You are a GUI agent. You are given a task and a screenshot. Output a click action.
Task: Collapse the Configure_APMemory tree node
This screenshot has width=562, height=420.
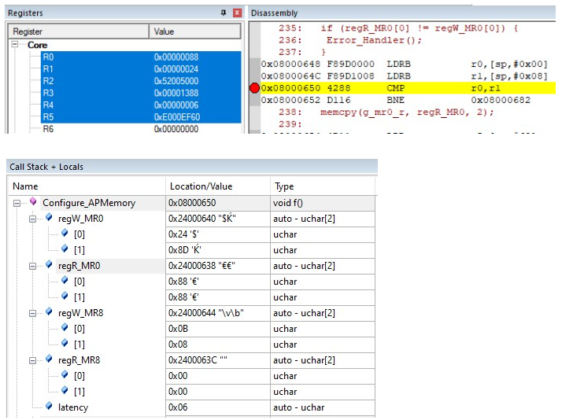[x=18, y=203]
